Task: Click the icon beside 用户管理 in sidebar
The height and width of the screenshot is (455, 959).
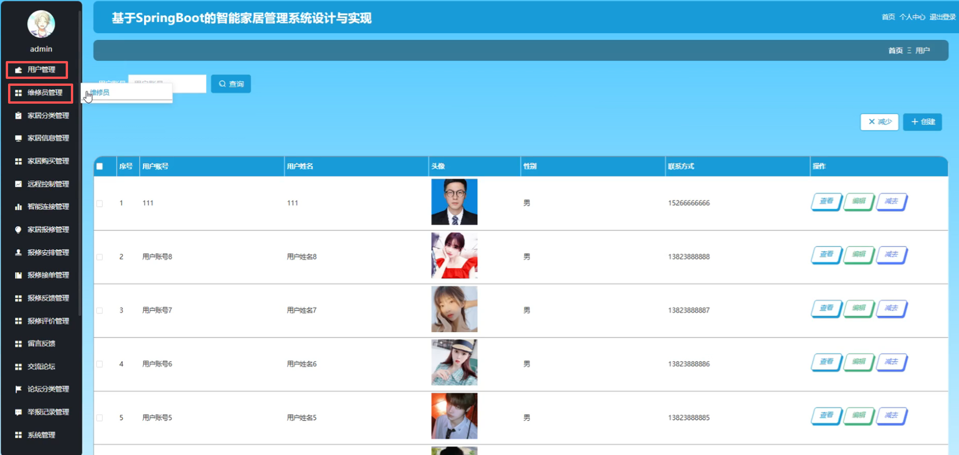Action: (x=18, y=70)
